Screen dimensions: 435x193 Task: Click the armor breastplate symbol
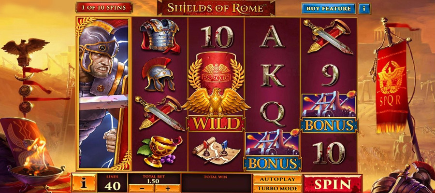[160, 35]
